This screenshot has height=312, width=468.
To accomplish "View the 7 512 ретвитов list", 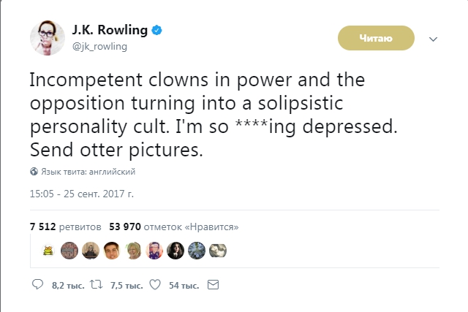I will click(x=66, y=227).
